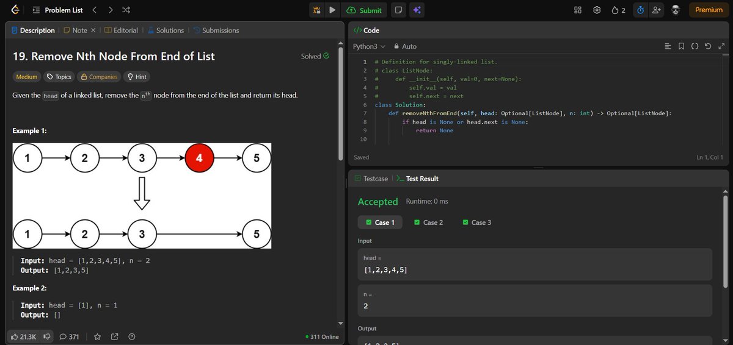The width and height of the screenshot is (733, 345).
Task: Expand the Topics tag
Action: (x=59, y=77)
